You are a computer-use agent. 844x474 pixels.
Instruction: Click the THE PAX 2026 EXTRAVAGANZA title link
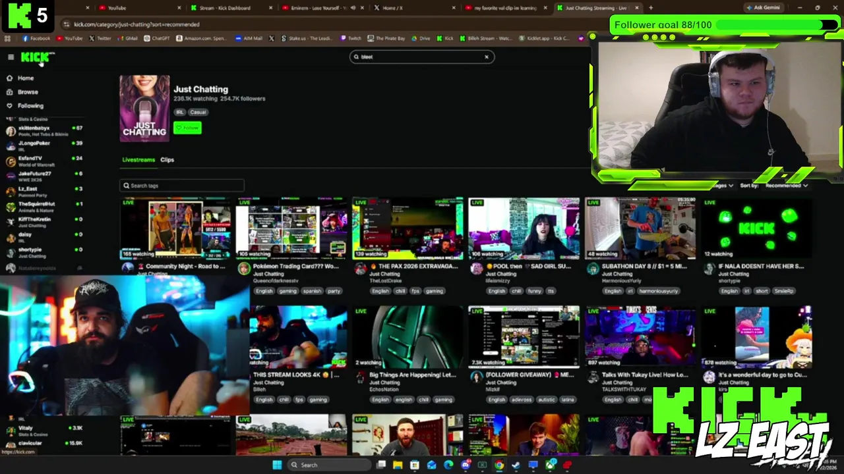tap(413, 267)
